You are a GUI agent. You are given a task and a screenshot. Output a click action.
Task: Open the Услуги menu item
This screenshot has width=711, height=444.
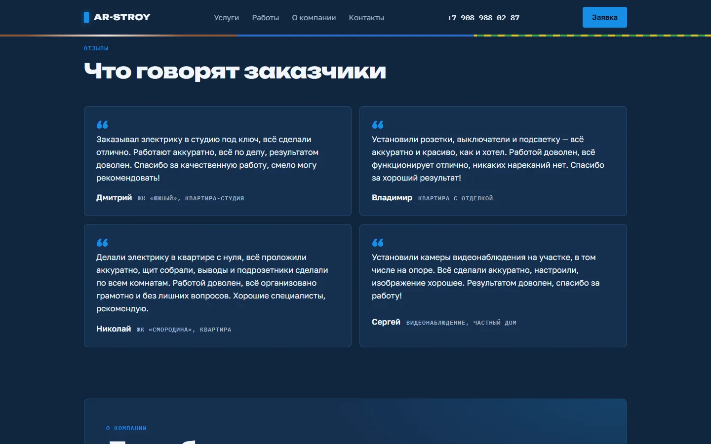(227, 18)
